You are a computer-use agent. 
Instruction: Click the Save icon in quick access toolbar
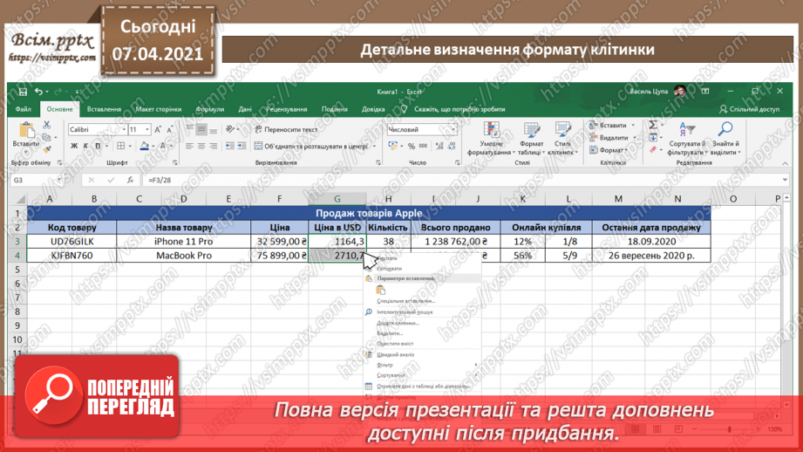point(23,92)
